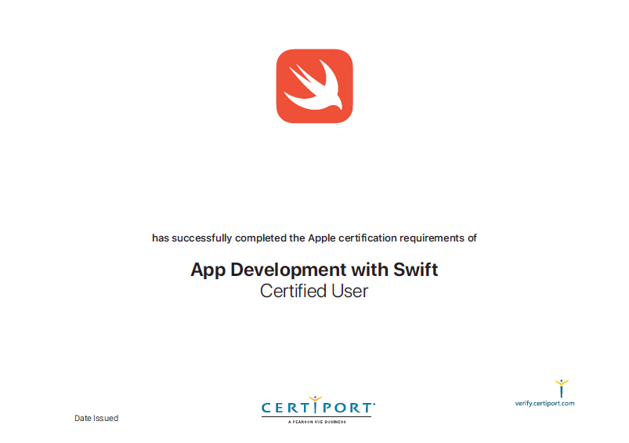Image resolution: width=629 pixels, height=443 pixels.
Task: Click the word 'Development' in the bold title
Action: pos(288,270)
